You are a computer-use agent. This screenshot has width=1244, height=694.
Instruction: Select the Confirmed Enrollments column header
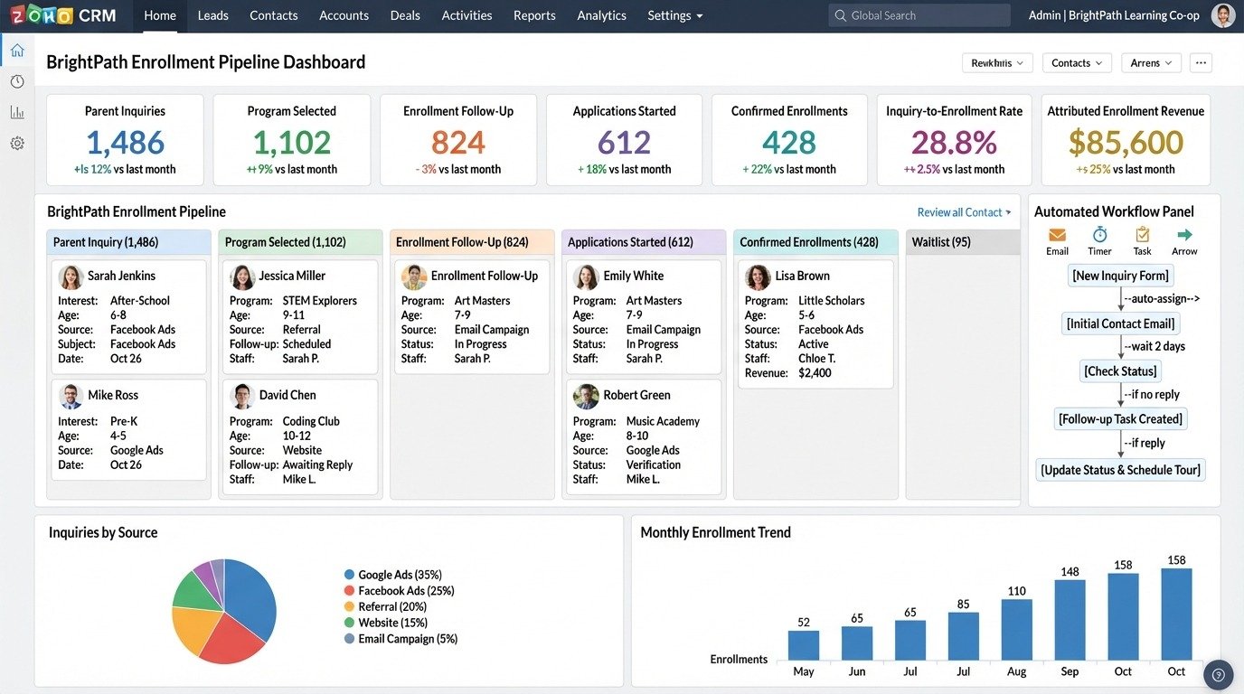[x=815, y=242]
